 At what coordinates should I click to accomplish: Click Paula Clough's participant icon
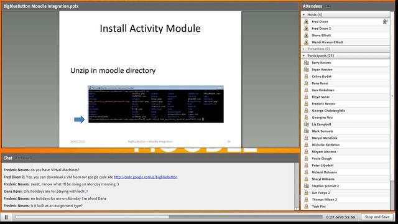click(307, 159)
